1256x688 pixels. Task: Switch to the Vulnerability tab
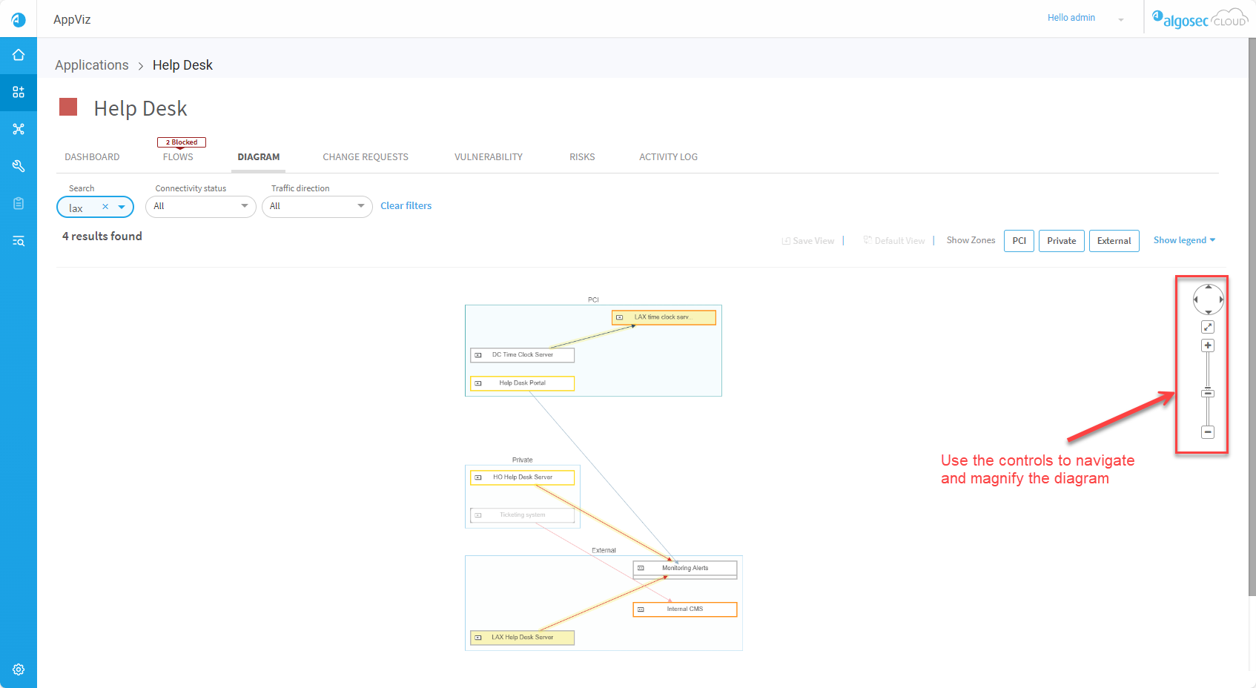click(x=488, y=157)
